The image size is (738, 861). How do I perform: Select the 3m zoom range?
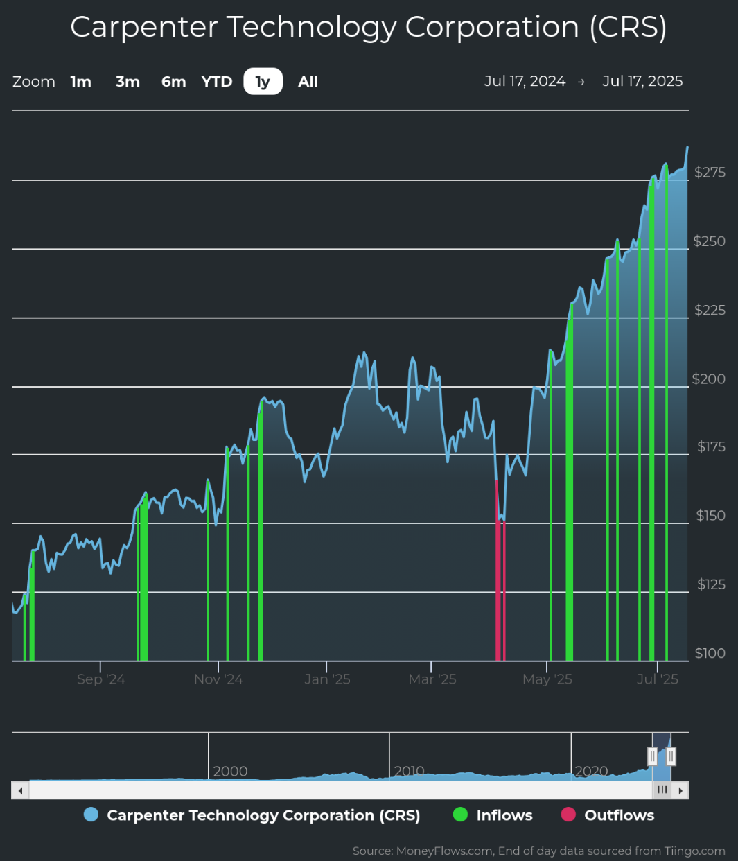pos(128,82)
